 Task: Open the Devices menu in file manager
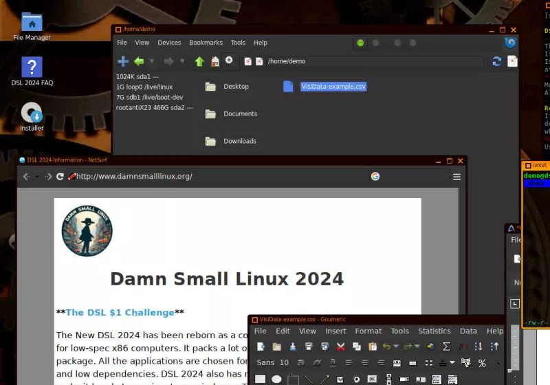[169, 43]
